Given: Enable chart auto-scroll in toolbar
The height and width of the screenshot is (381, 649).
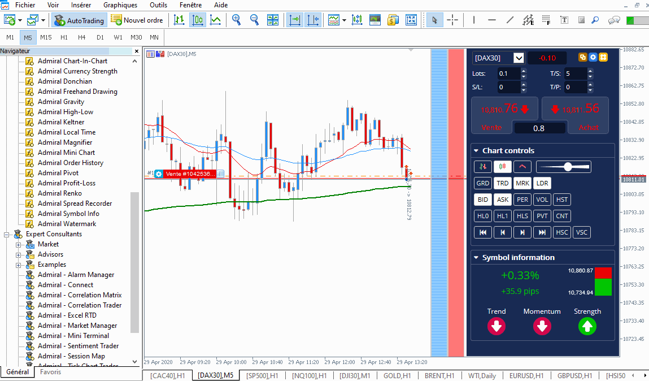Looking at the screenshot, I should click(x=294, y=20).
